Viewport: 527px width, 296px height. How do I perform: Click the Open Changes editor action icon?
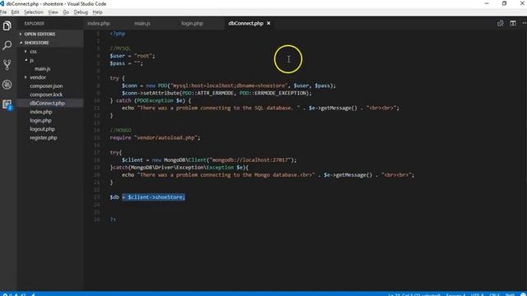pyautogui.click(x=501, y=23)
